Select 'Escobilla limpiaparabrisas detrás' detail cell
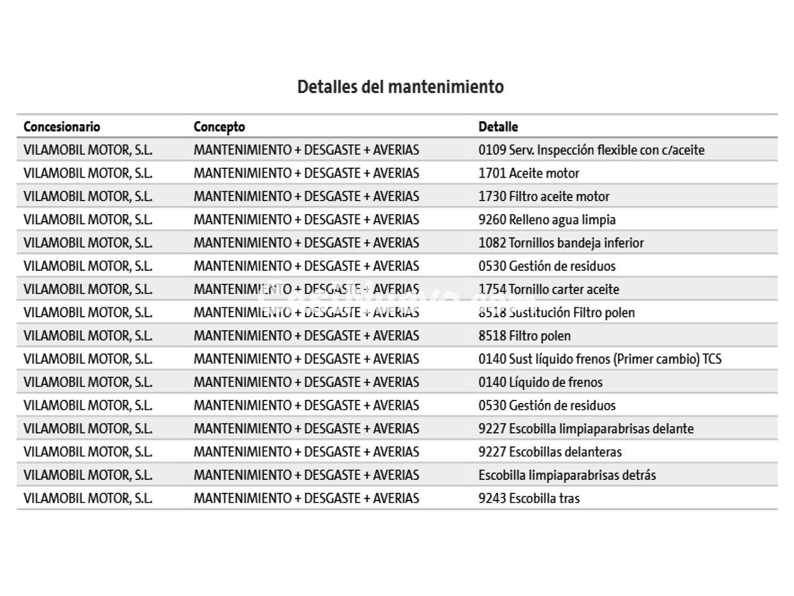Image resolution: width=794 pixels, height=596 pixels. click(567, 475)
